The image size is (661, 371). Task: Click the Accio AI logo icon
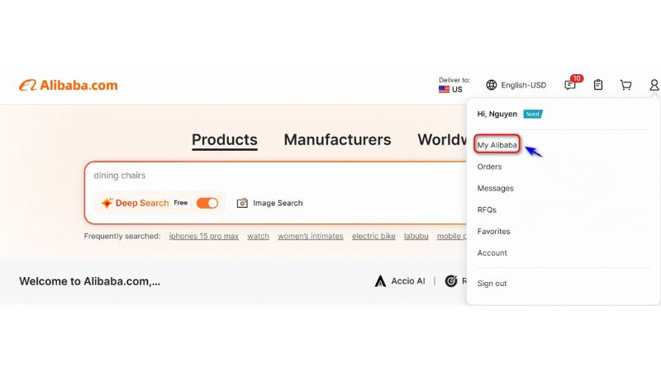[x=380, y=281]
